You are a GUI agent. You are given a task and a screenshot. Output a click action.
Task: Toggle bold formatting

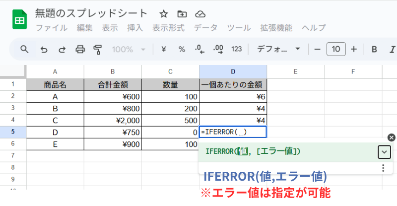(x=374, y=49)
